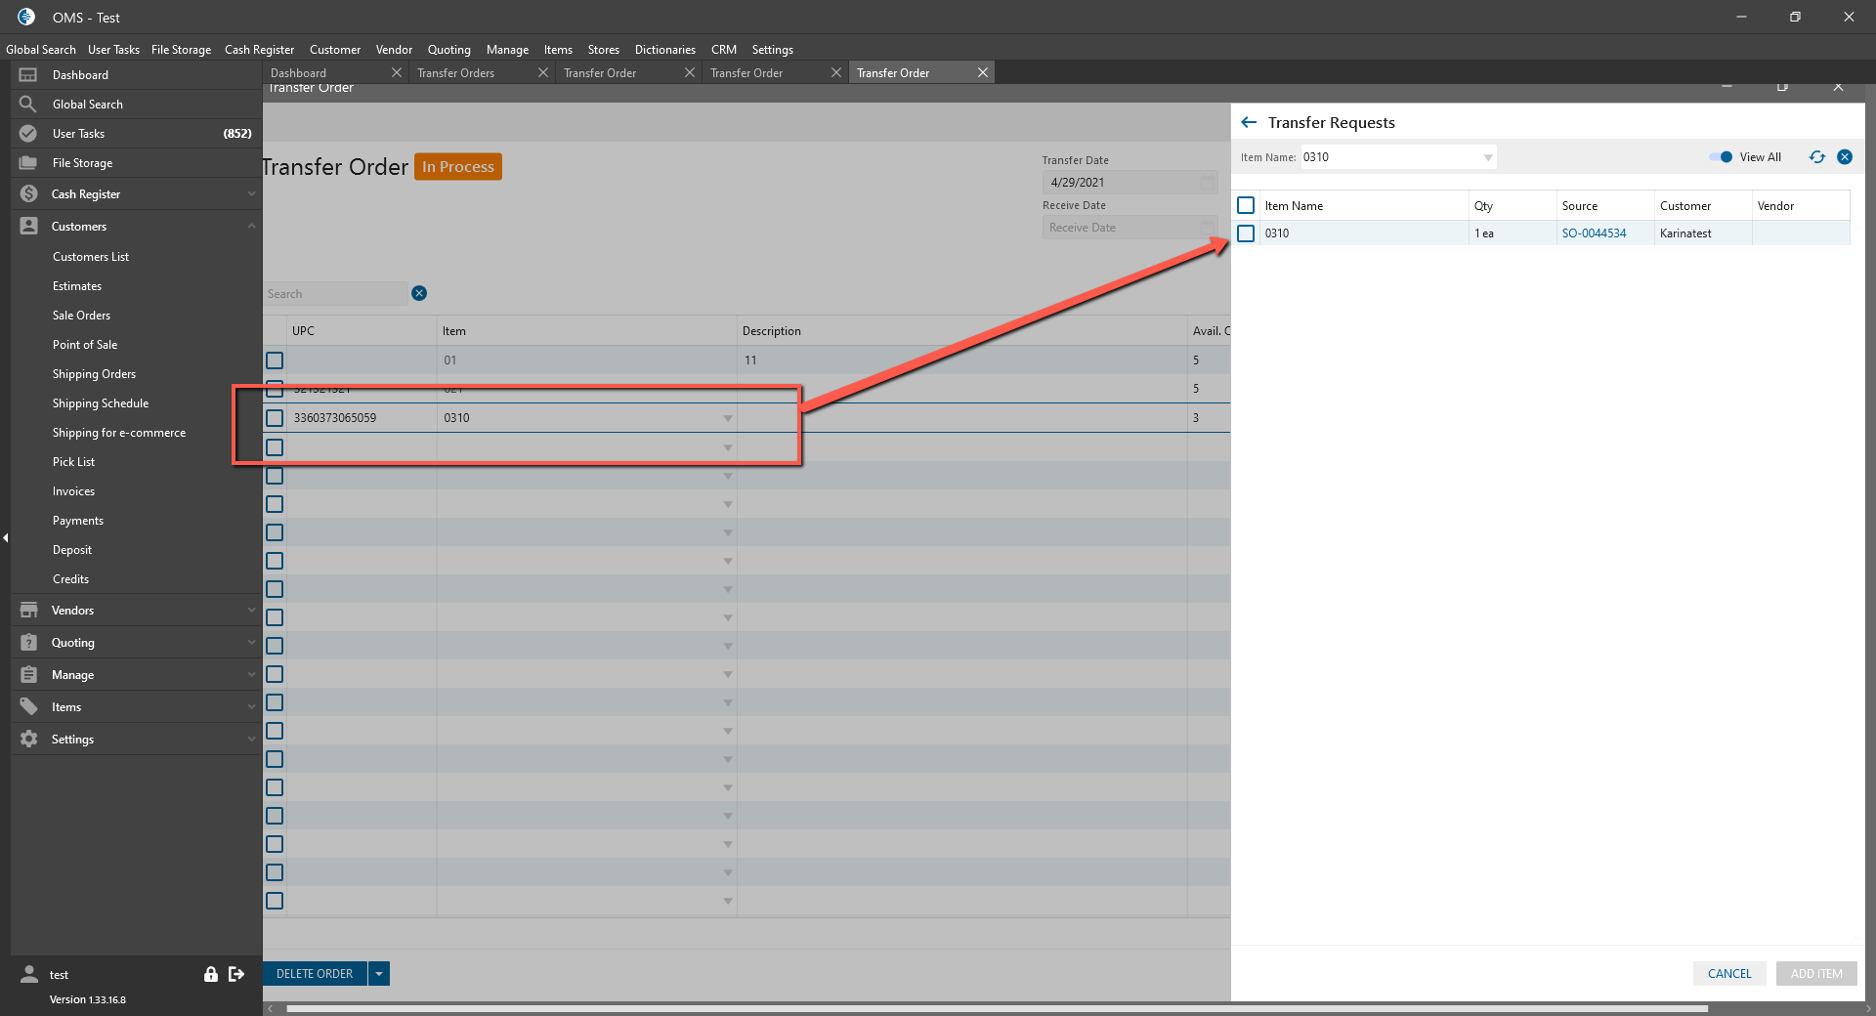Screen dimensions: 1876x1016
Task: Clear the Item Name filter with X icon
Action: click(1845, 157)
